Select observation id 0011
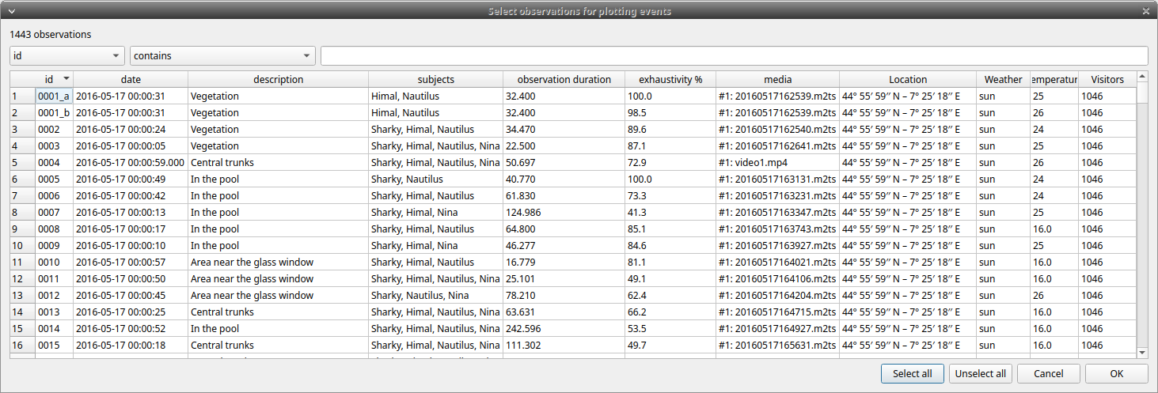This screenshot has width=1158, height=393. point(54,278)
